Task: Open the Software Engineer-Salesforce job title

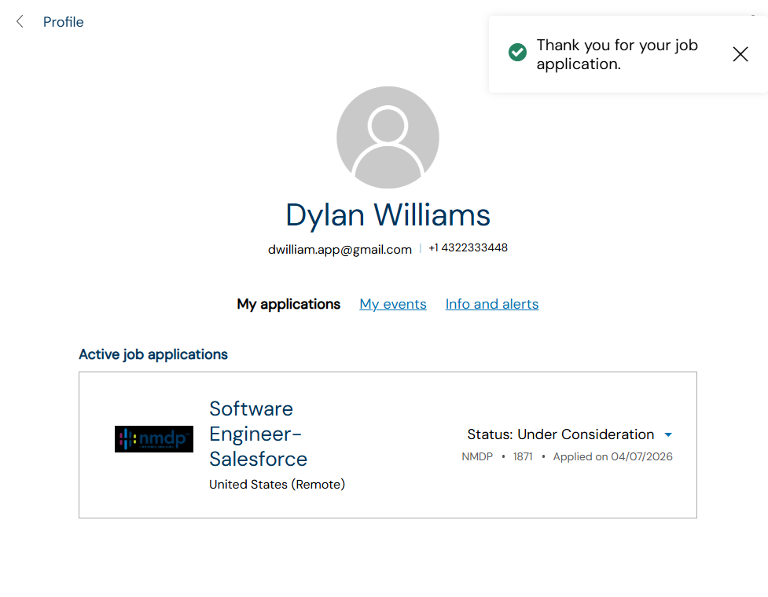Action: click(258, 434)
